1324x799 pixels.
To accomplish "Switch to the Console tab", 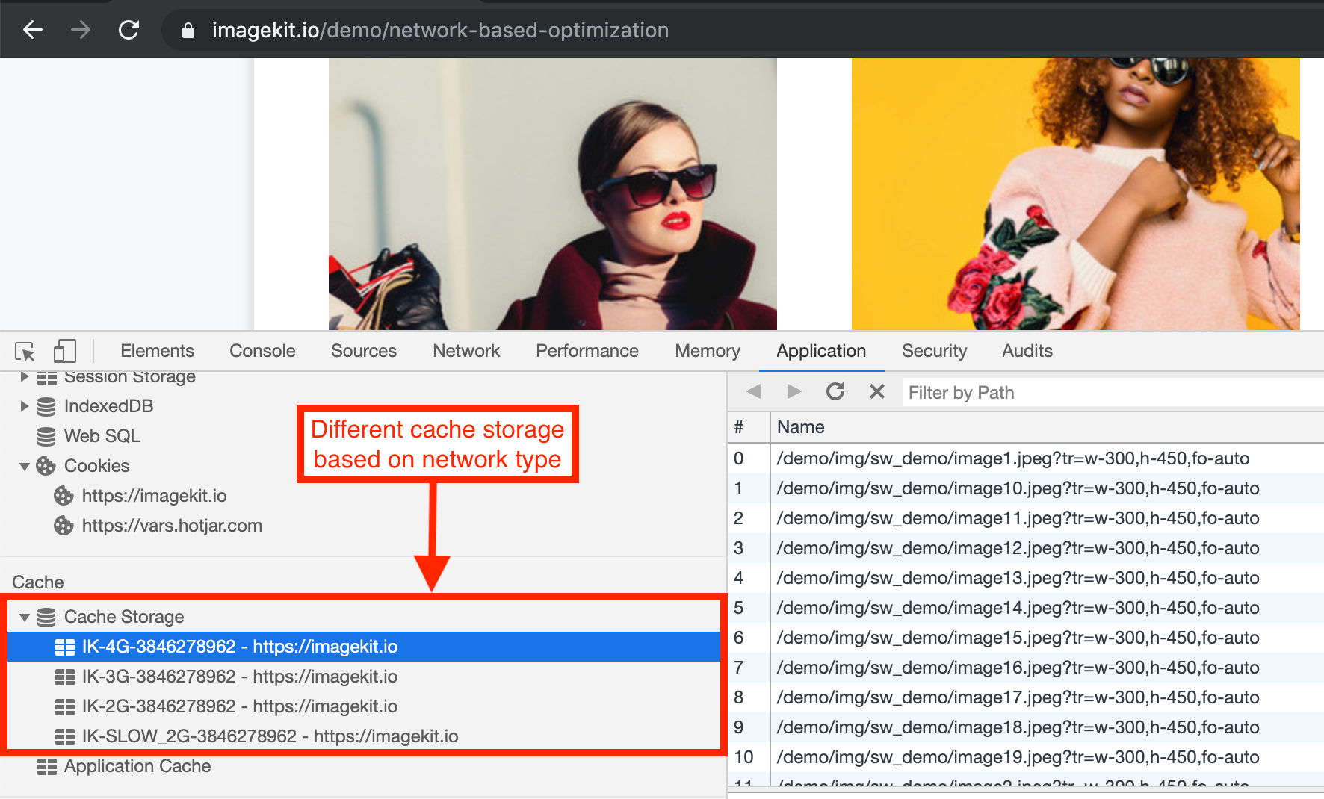I will 262,351.
